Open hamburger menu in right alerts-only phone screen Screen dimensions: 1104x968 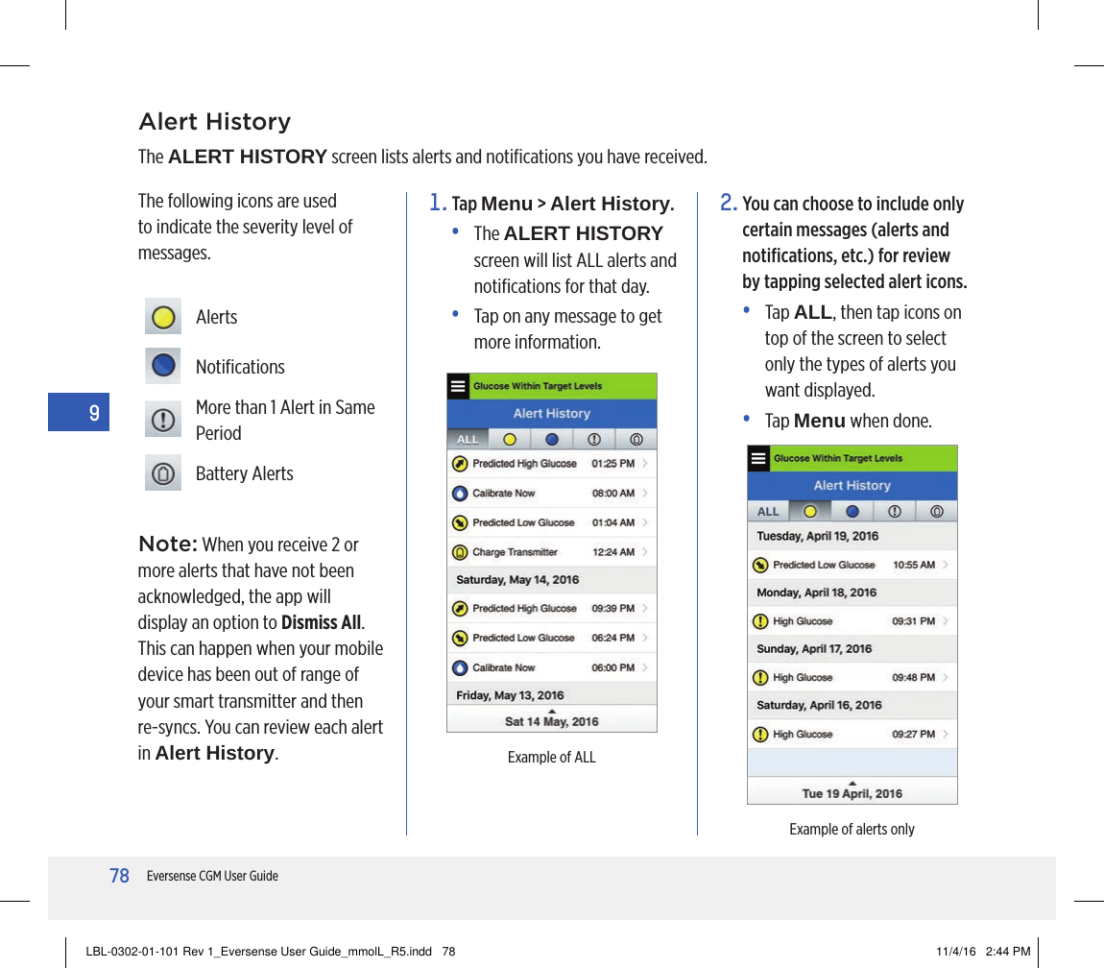758,459
